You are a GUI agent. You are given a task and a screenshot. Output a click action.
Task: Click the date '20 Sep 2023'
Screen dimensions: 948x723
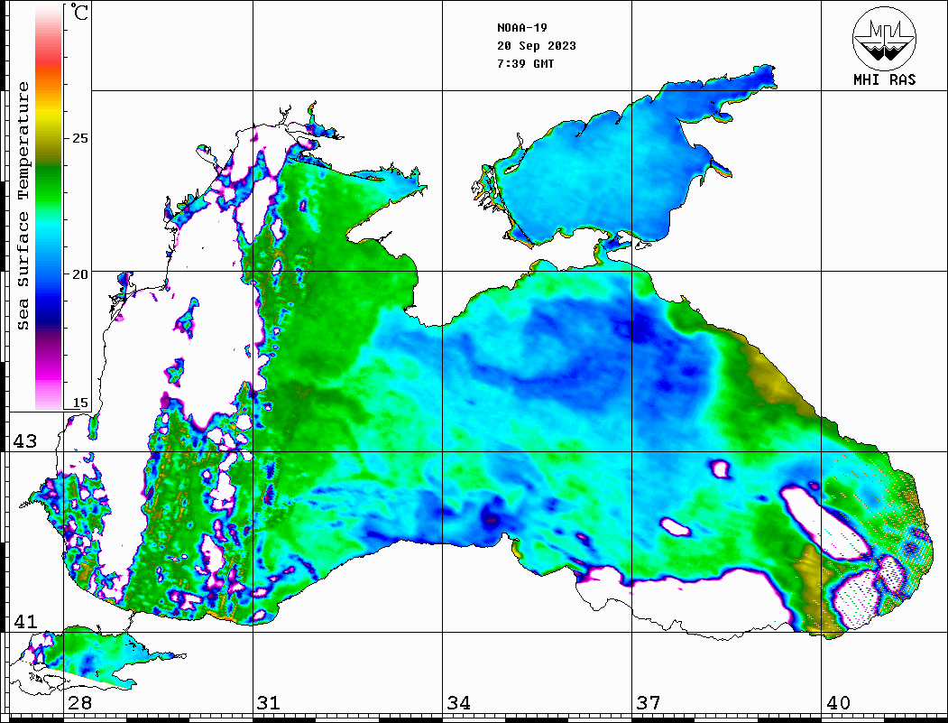537,45
